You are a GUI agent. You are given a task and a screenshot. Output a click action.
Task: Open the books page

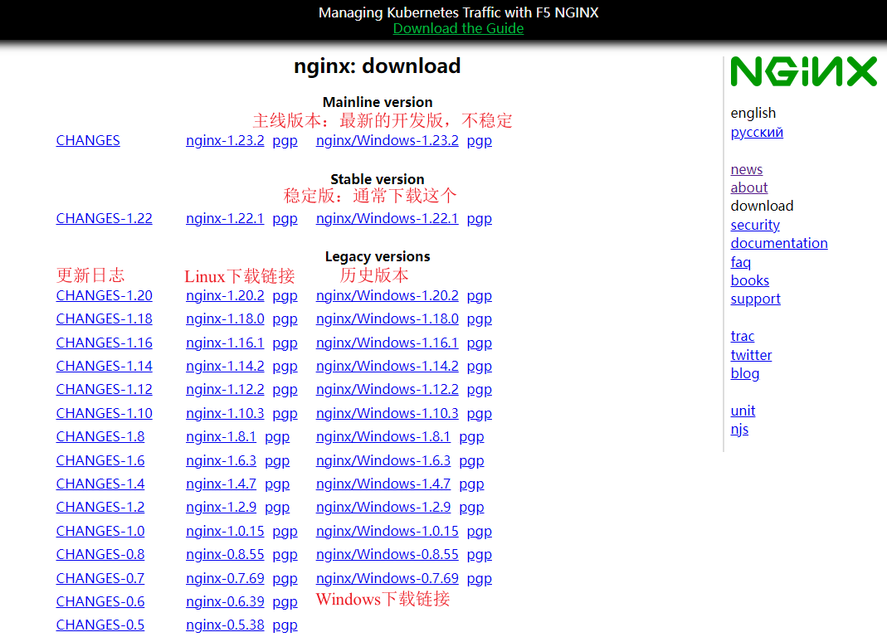[x=749, y=280]
